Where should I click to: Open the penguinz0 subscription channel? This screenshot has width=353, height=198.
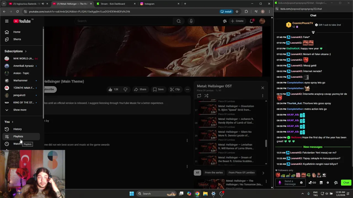pyautogui.click(x=21, y=95)
